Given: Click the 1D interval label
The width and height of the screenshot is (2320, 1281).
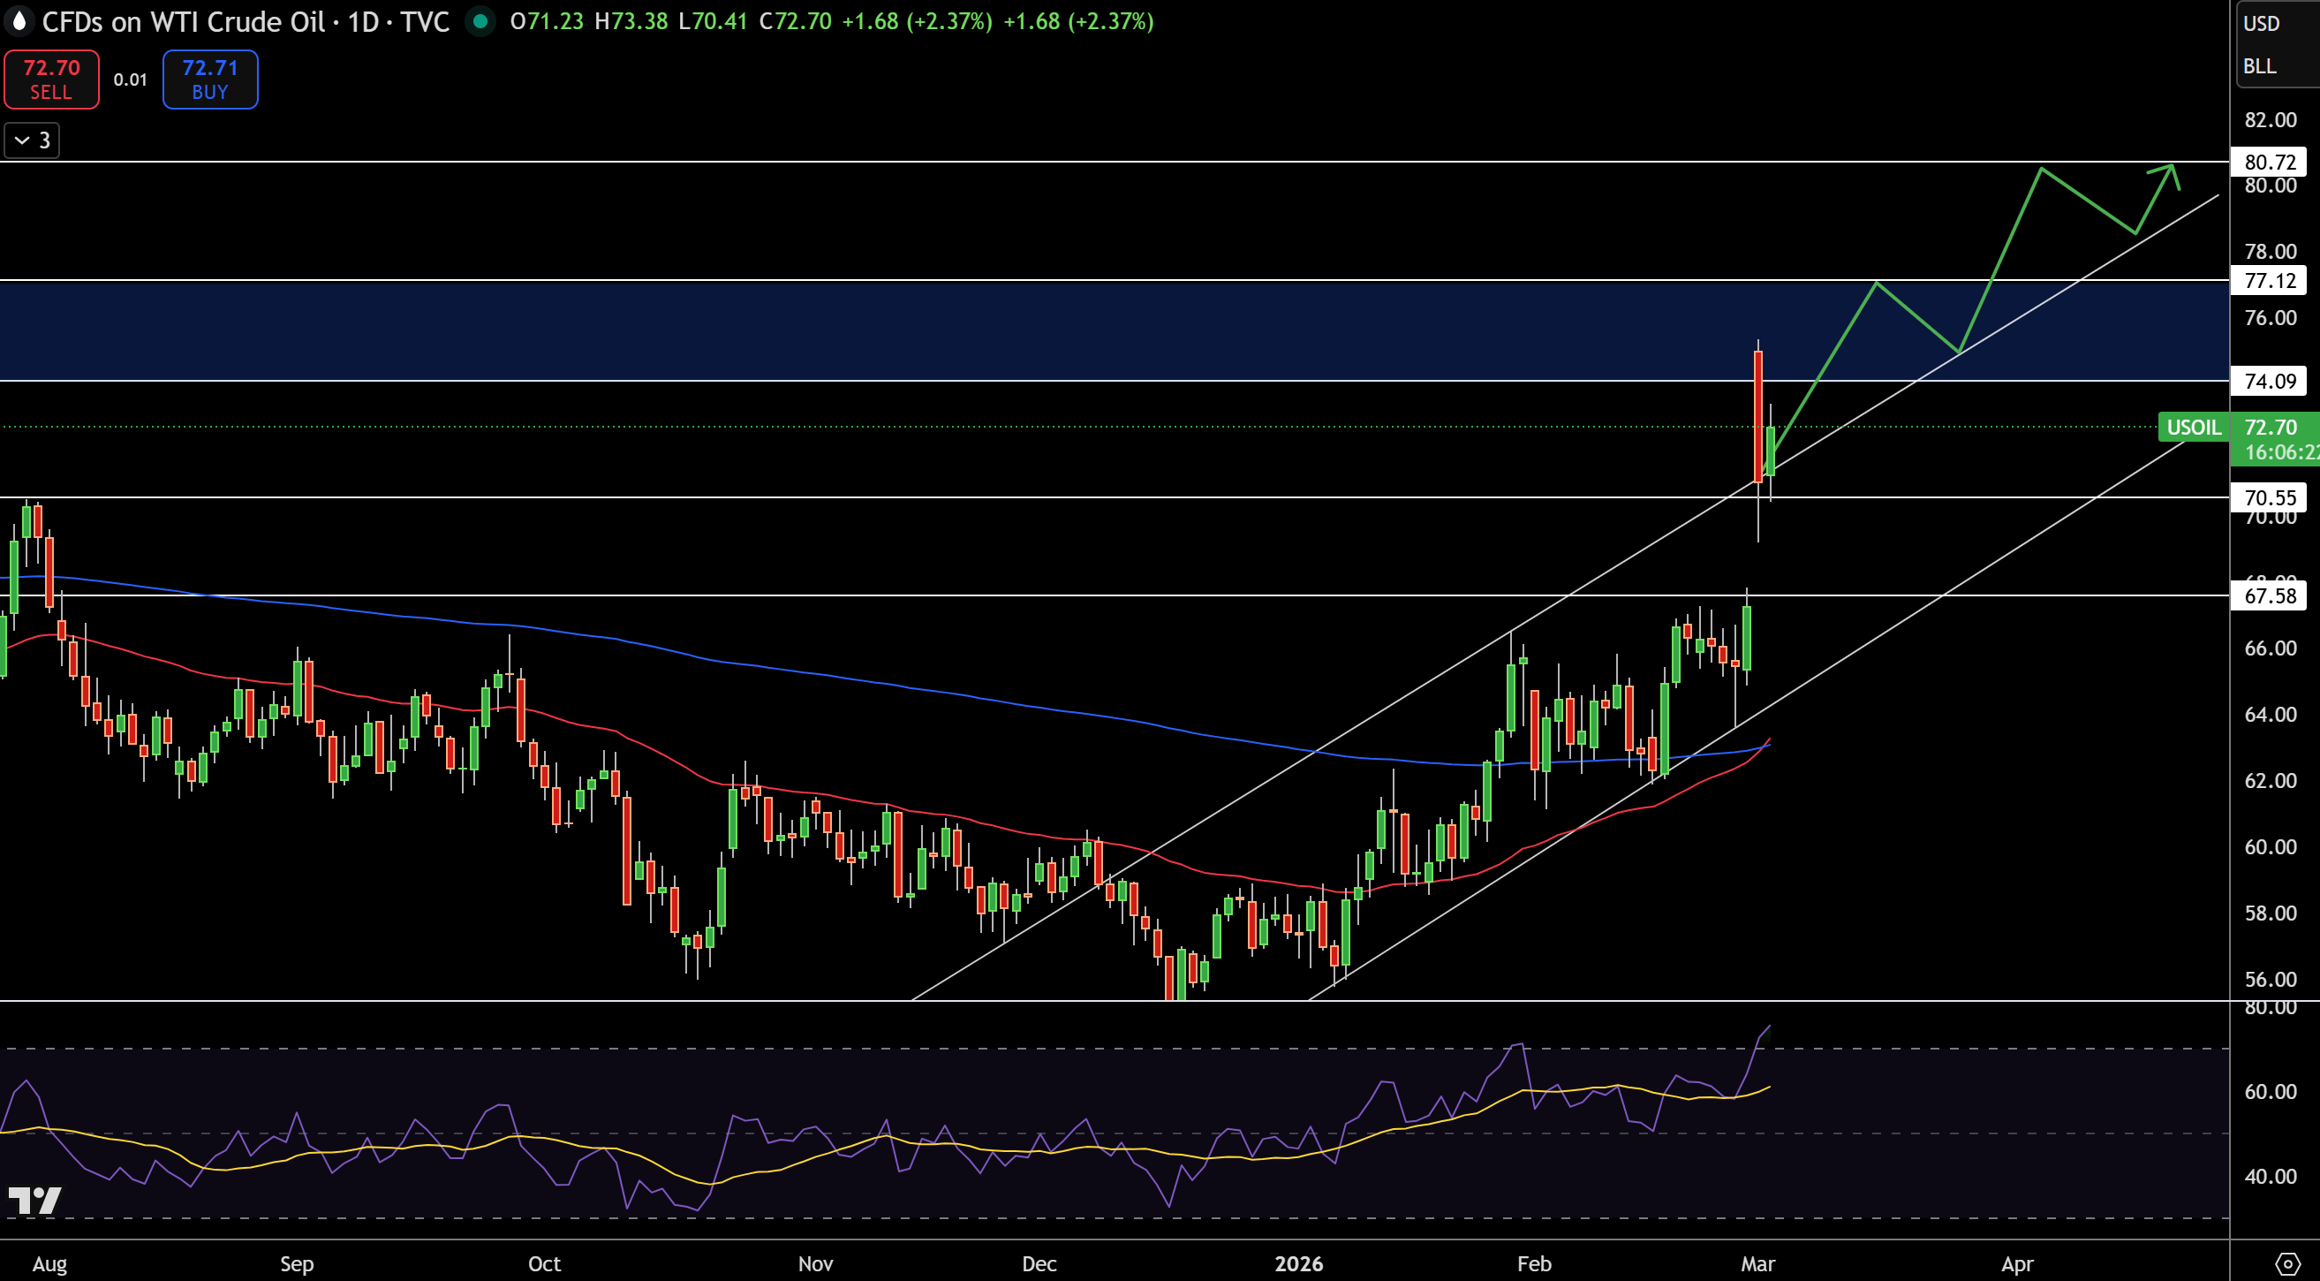Looking at the screenshot, I should 363,21.
